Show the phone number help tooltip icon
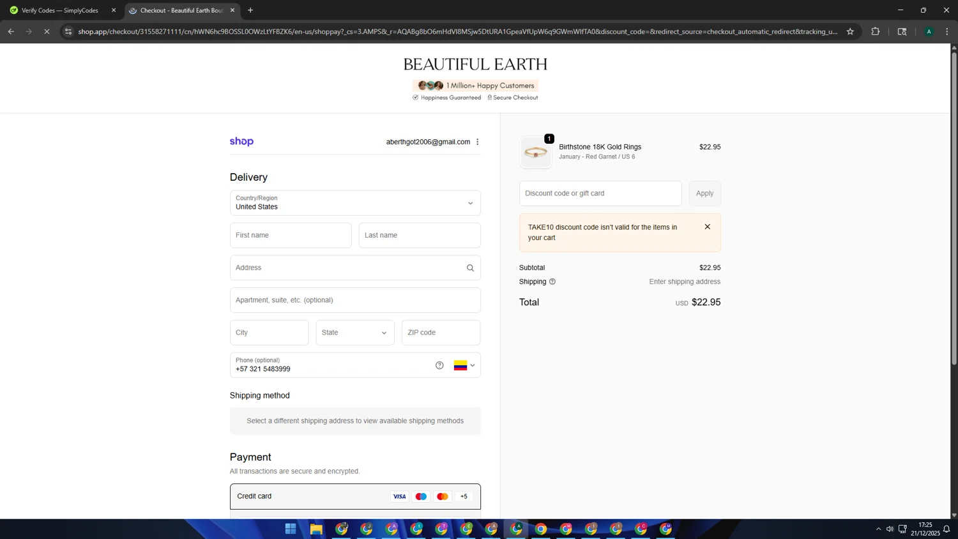The width and height of the screenshot is (958, 539). [439, 365]
